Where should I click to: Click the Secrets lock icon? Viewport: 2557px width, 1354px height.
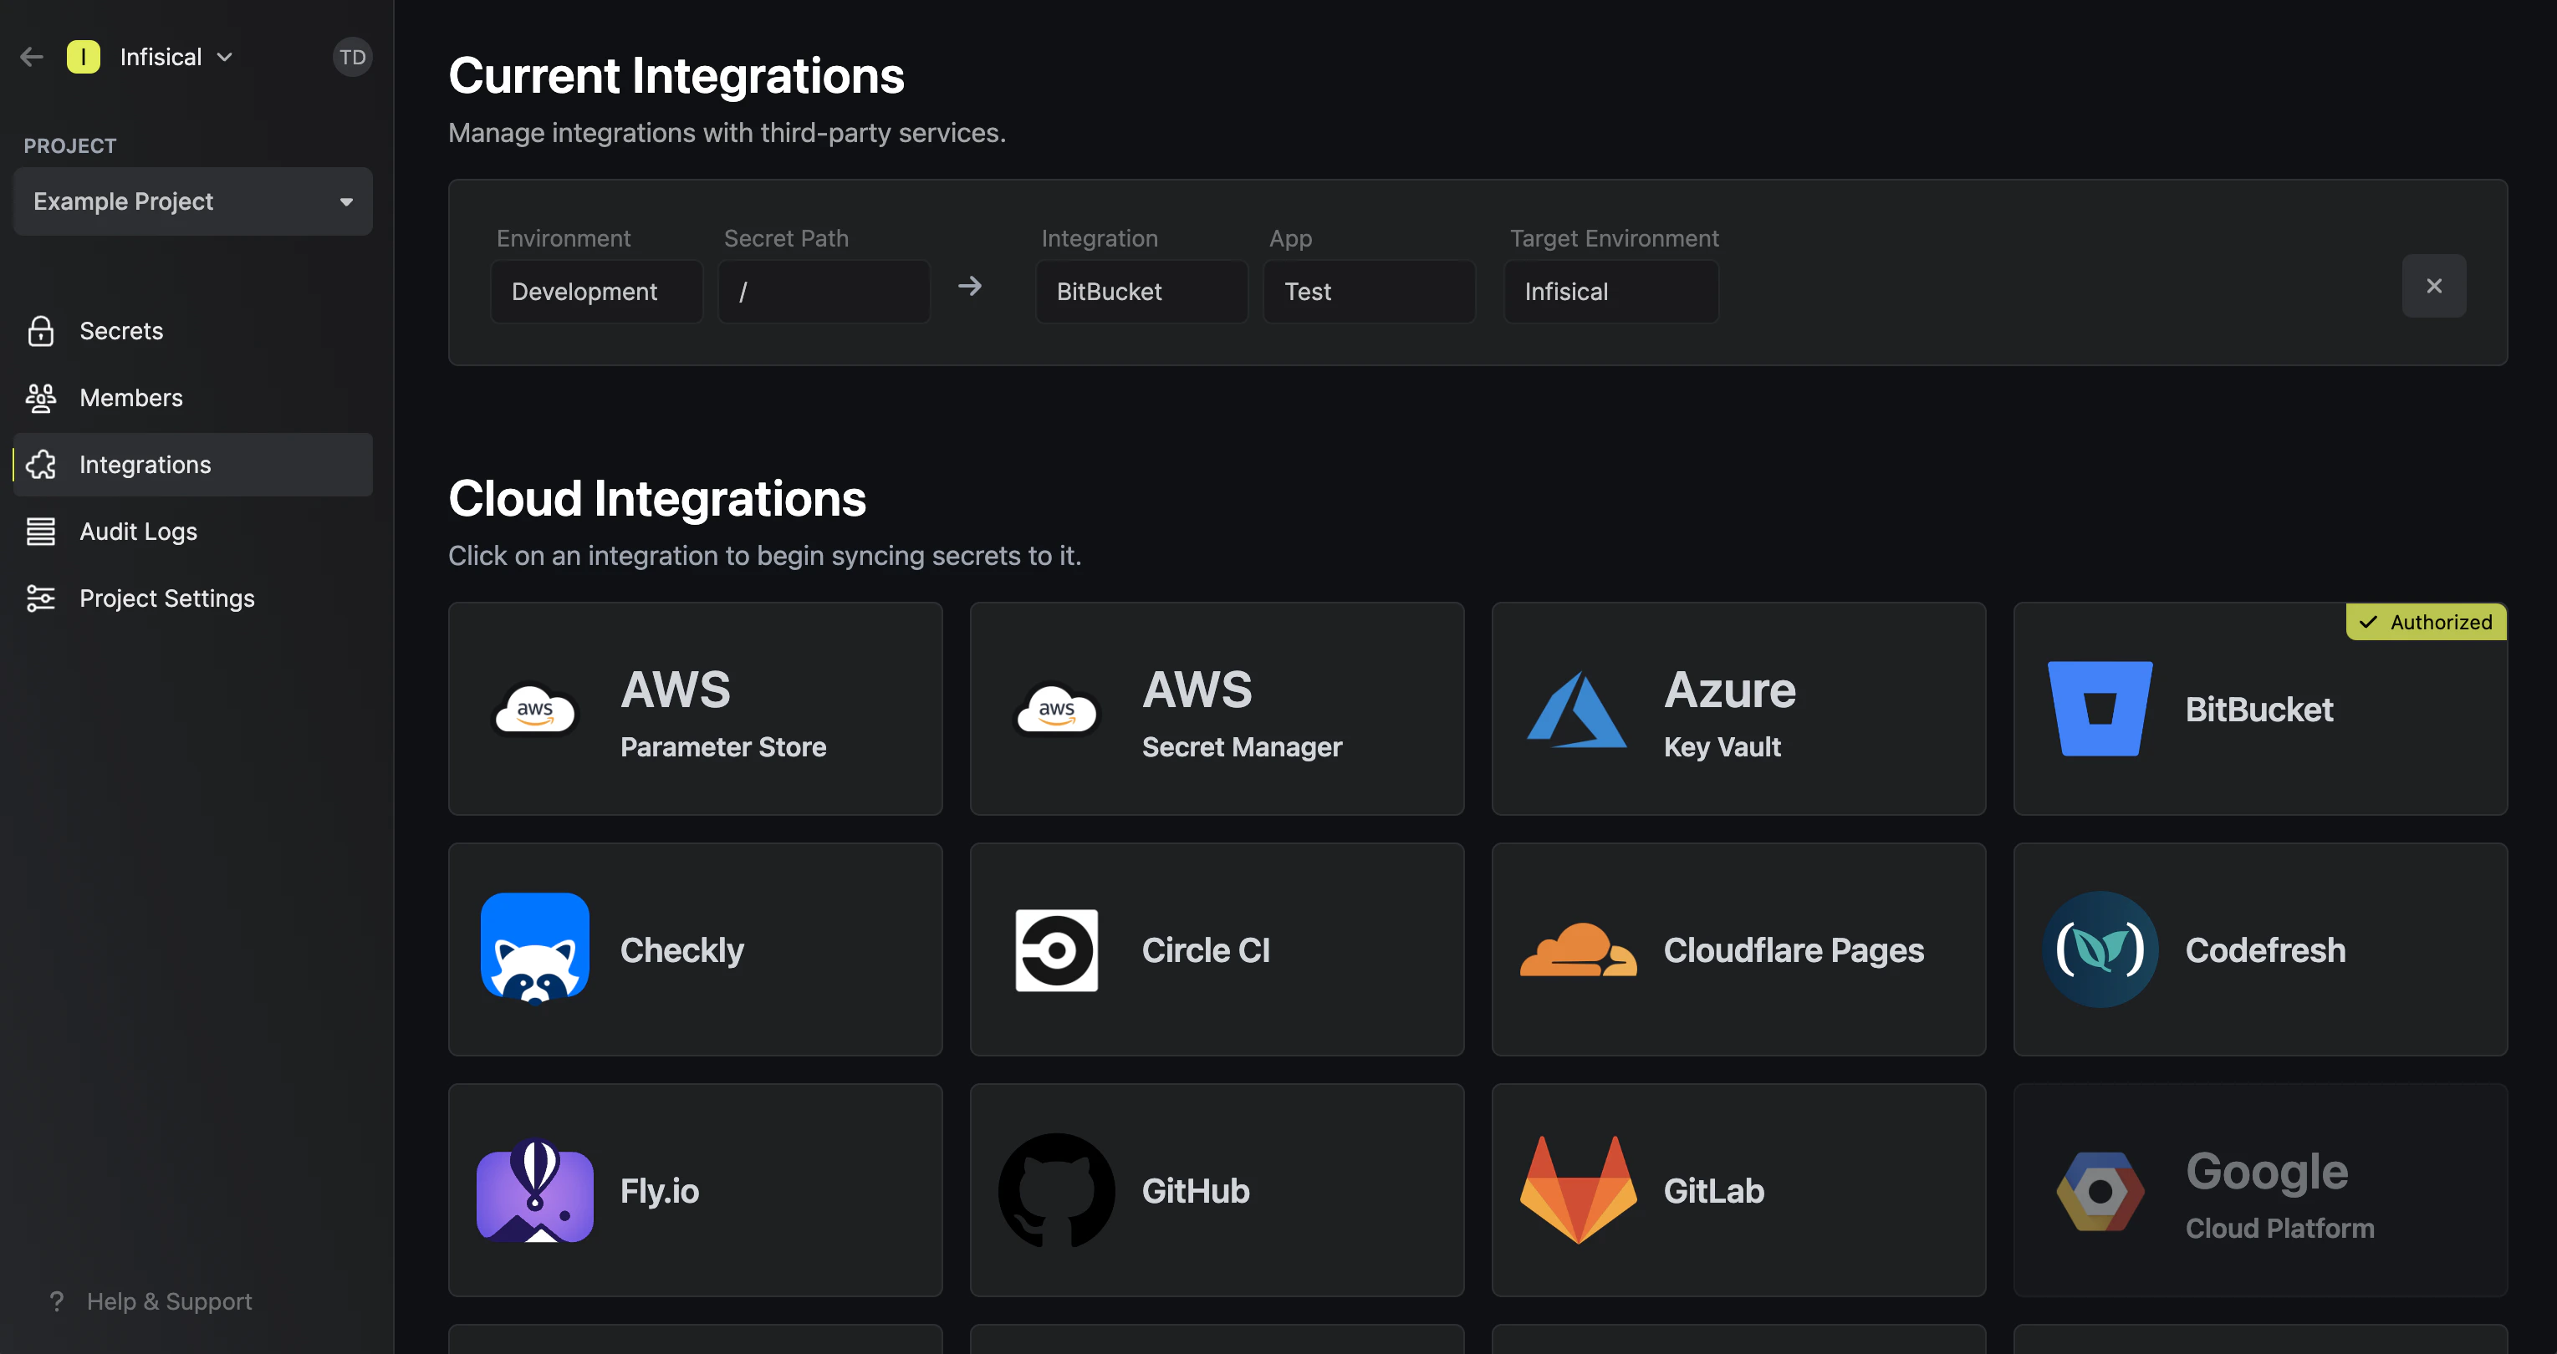coord(41,330)
